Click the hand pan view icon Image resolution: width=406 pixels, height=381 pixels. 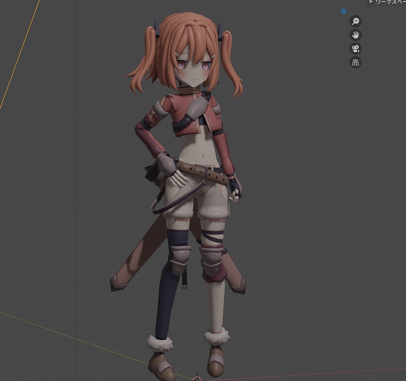point(356,35)
